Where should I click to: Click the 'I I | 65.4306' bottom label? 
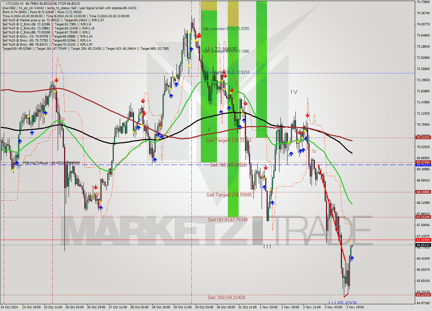343,303
